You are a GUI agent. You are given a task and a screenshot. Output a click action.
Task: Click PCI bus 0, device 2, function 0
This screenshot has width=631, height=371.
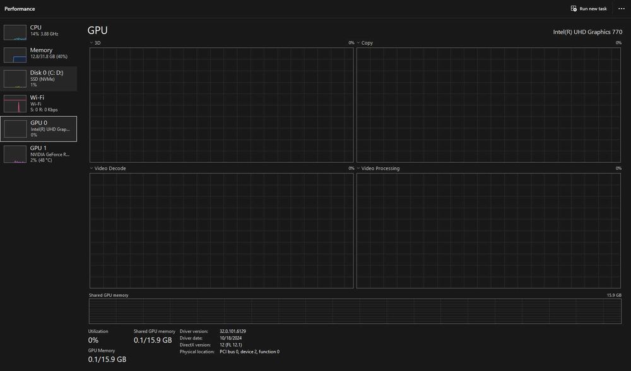[249, 351]
